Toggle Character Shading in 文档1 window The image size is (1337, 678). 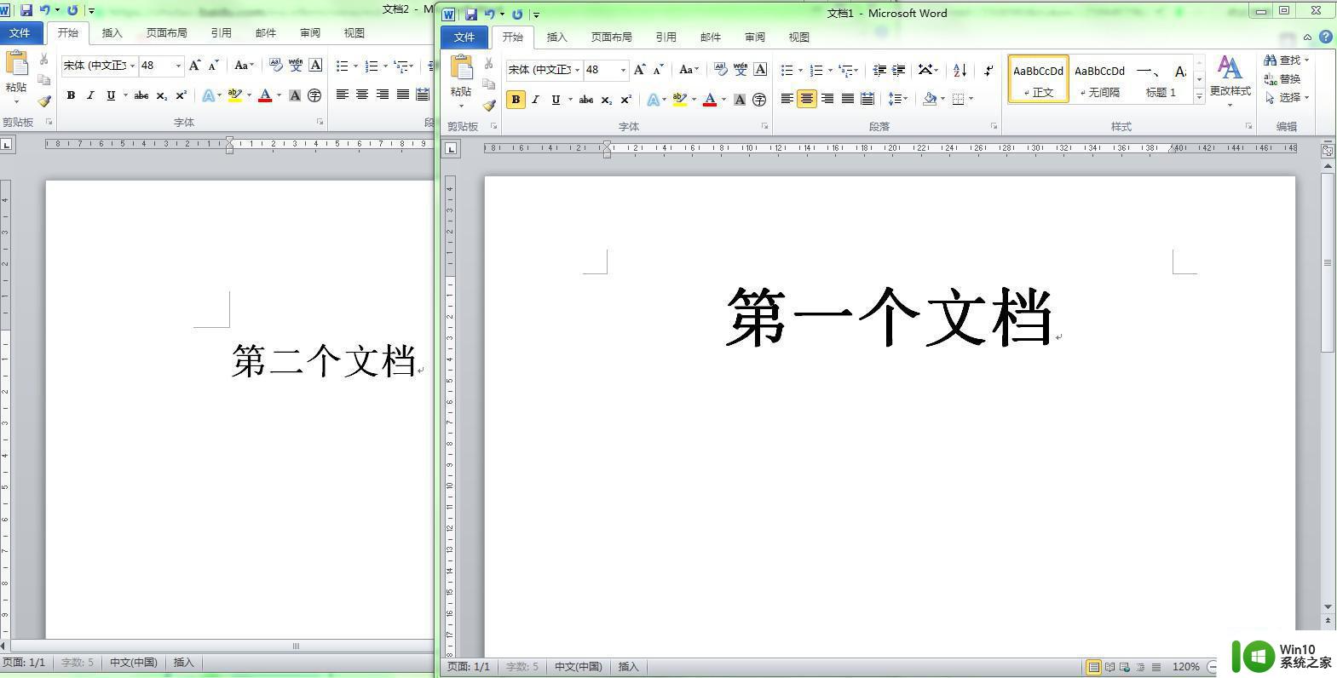(740, 100)
